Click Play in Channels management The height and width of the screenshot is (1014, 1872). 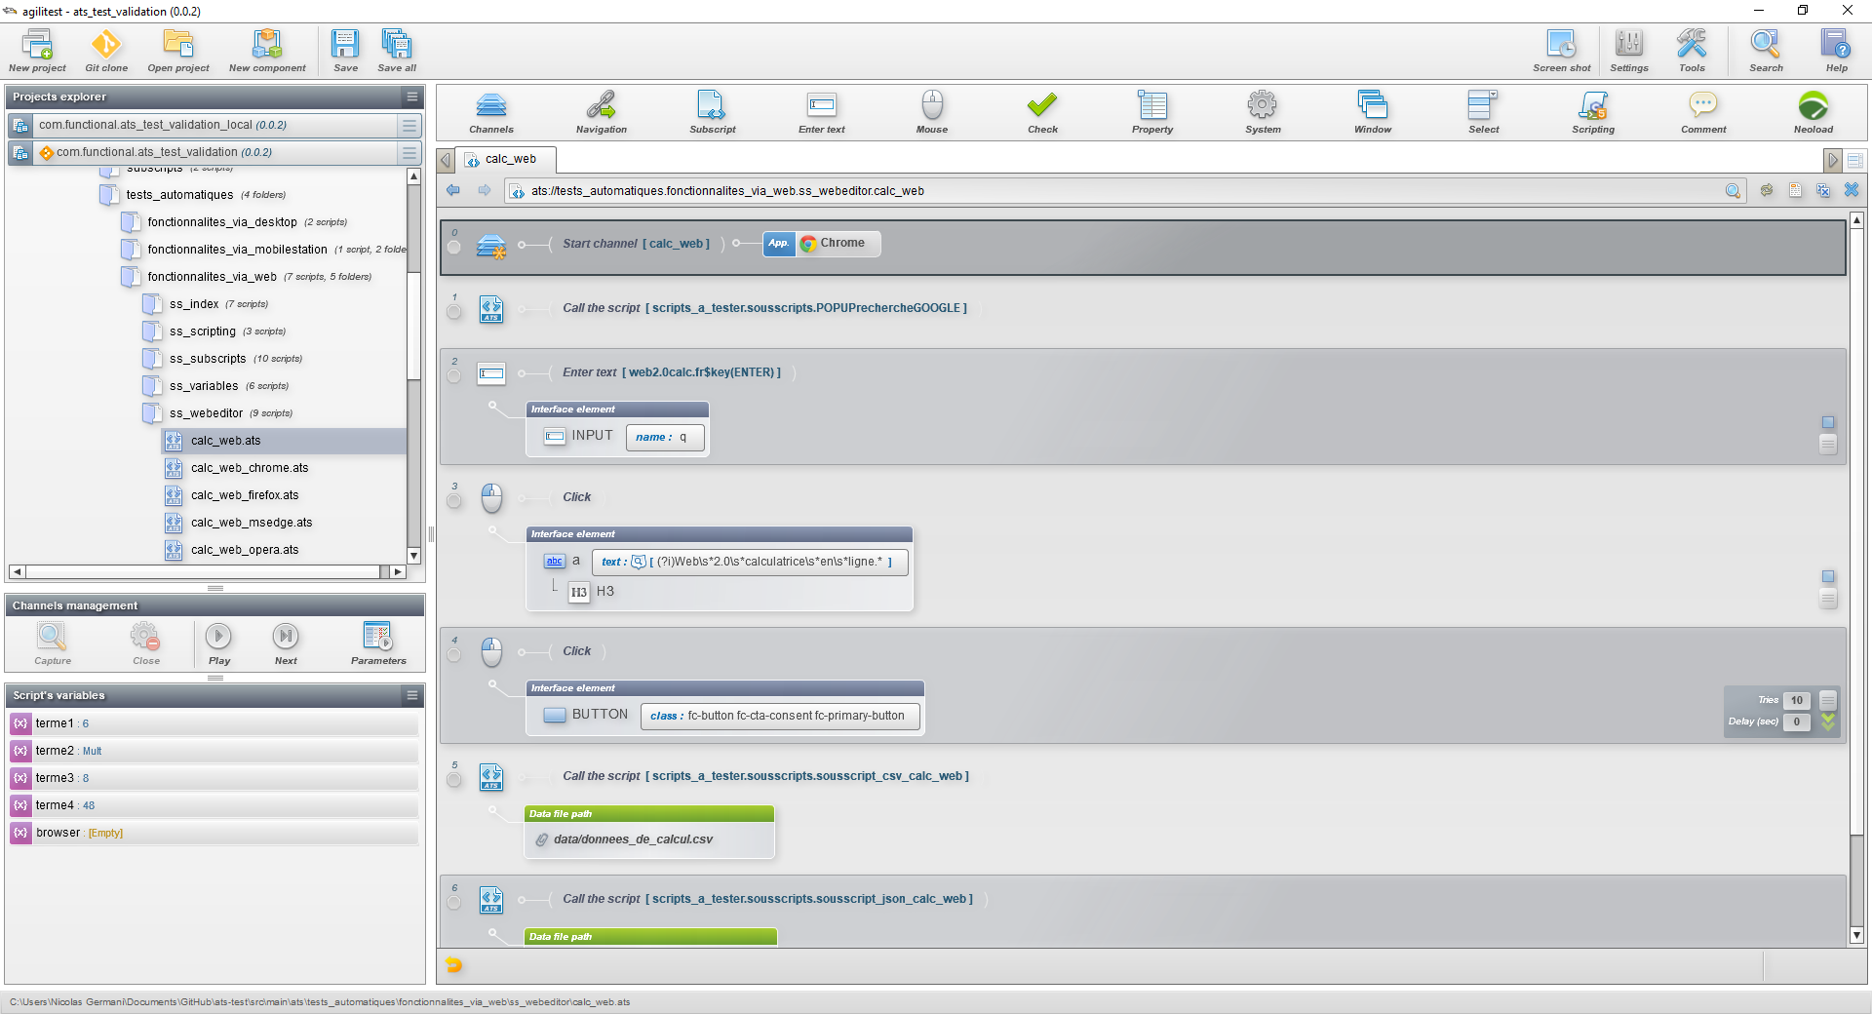(x=219, y=643)
